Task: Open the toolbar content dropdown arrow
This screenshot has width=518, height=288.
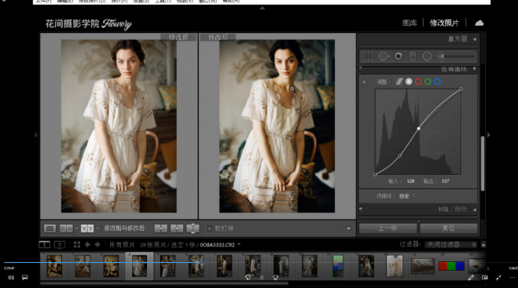Action: click(348, 228)
